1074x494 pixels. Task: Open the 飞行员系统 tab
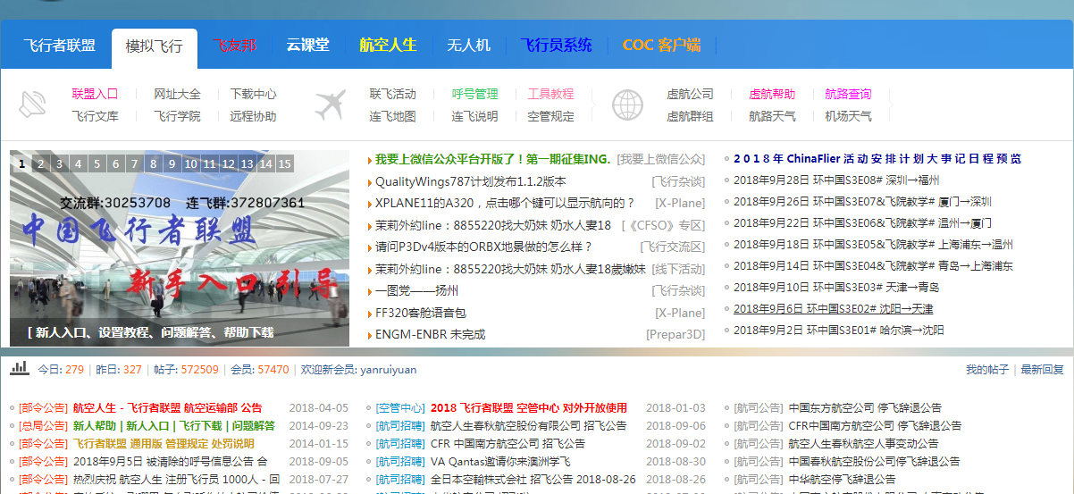[x=556, y=45]
